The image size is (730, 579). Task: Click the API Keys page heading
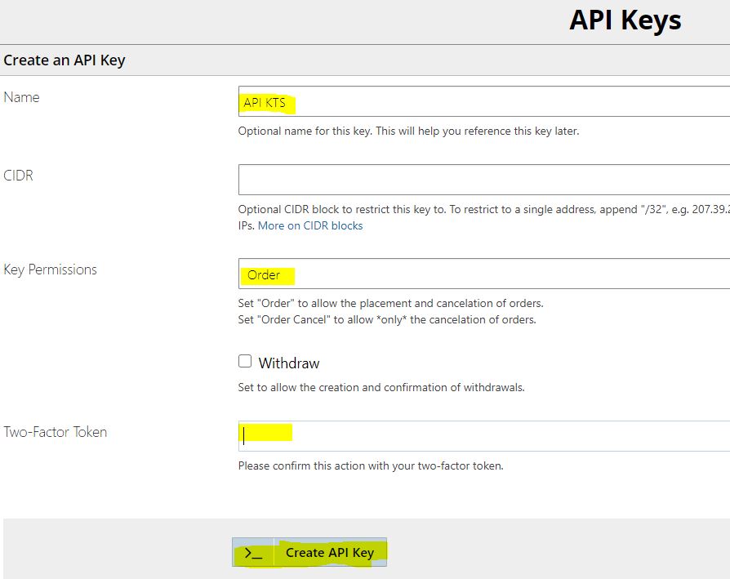coord(625,20)
